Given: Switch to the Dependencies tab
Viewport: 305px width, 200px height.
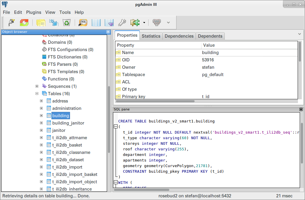Looking at the screenshot, I should click(179, 36).
